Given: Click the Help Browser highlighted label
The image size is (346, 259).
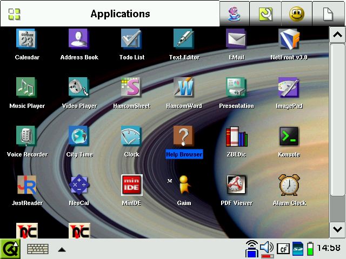Looking at the screenshot, I should click(184, 154).
